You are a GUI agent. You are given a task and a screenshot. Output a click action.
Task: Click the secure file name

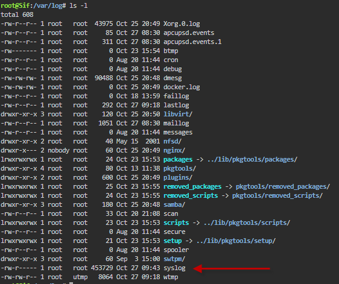click(x=174, y=232)
